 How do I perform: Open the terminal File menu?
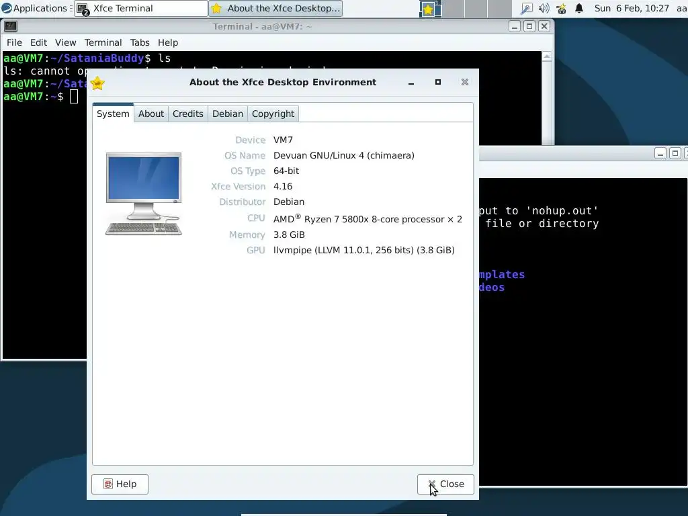14,42
